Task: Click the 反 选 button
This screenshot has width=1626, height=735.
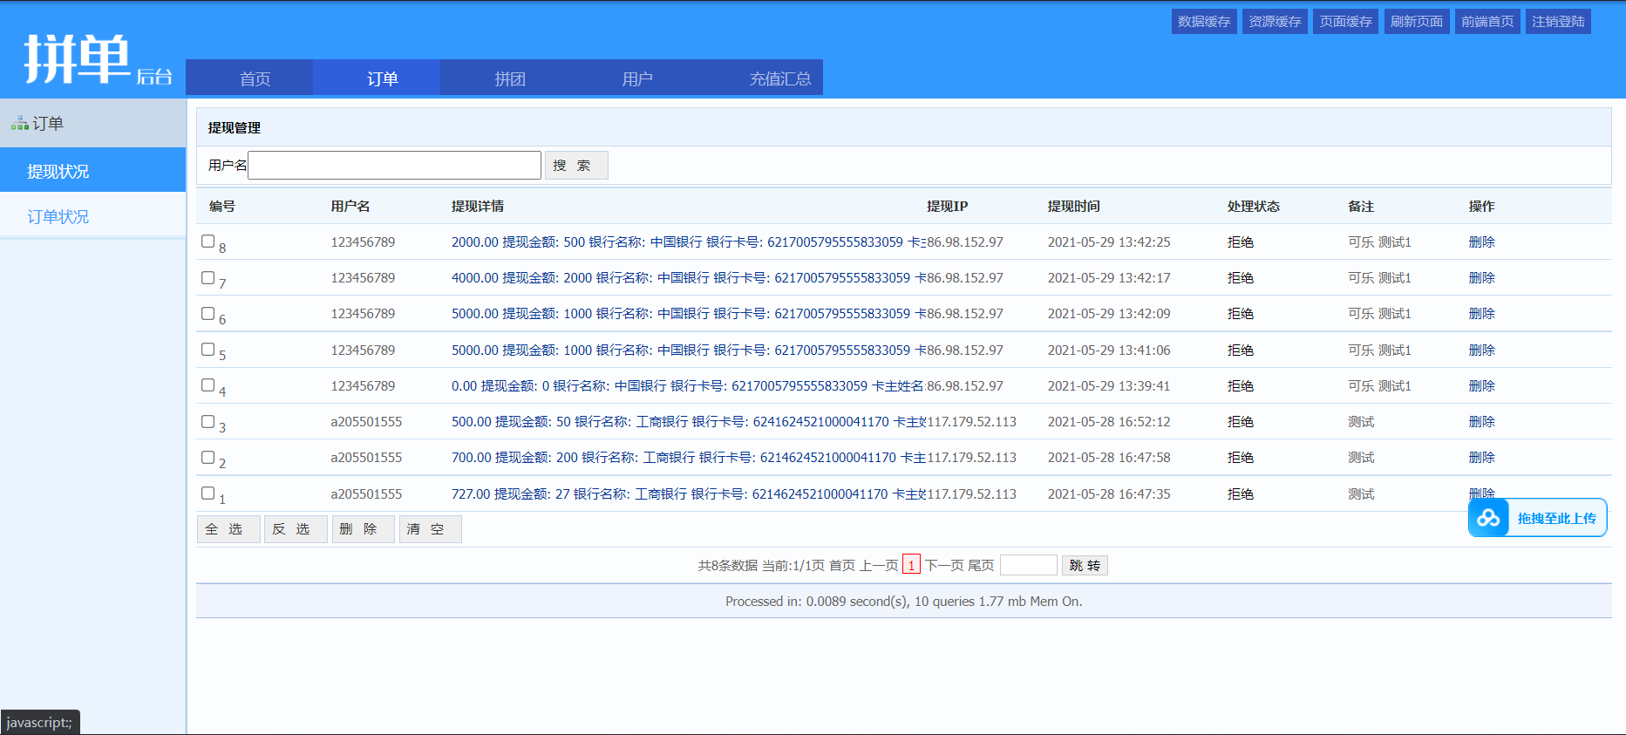Action: 296,529
